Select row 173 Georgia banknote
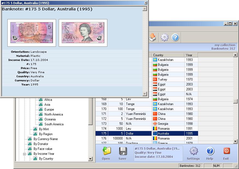Image resolution: width=239 pixels, height=169 pixels. 147,124
